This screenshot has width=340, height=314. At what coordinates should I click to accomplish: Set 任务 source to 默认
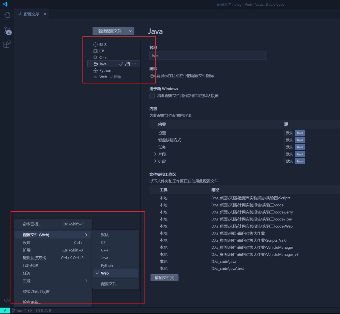click(290, 147)
